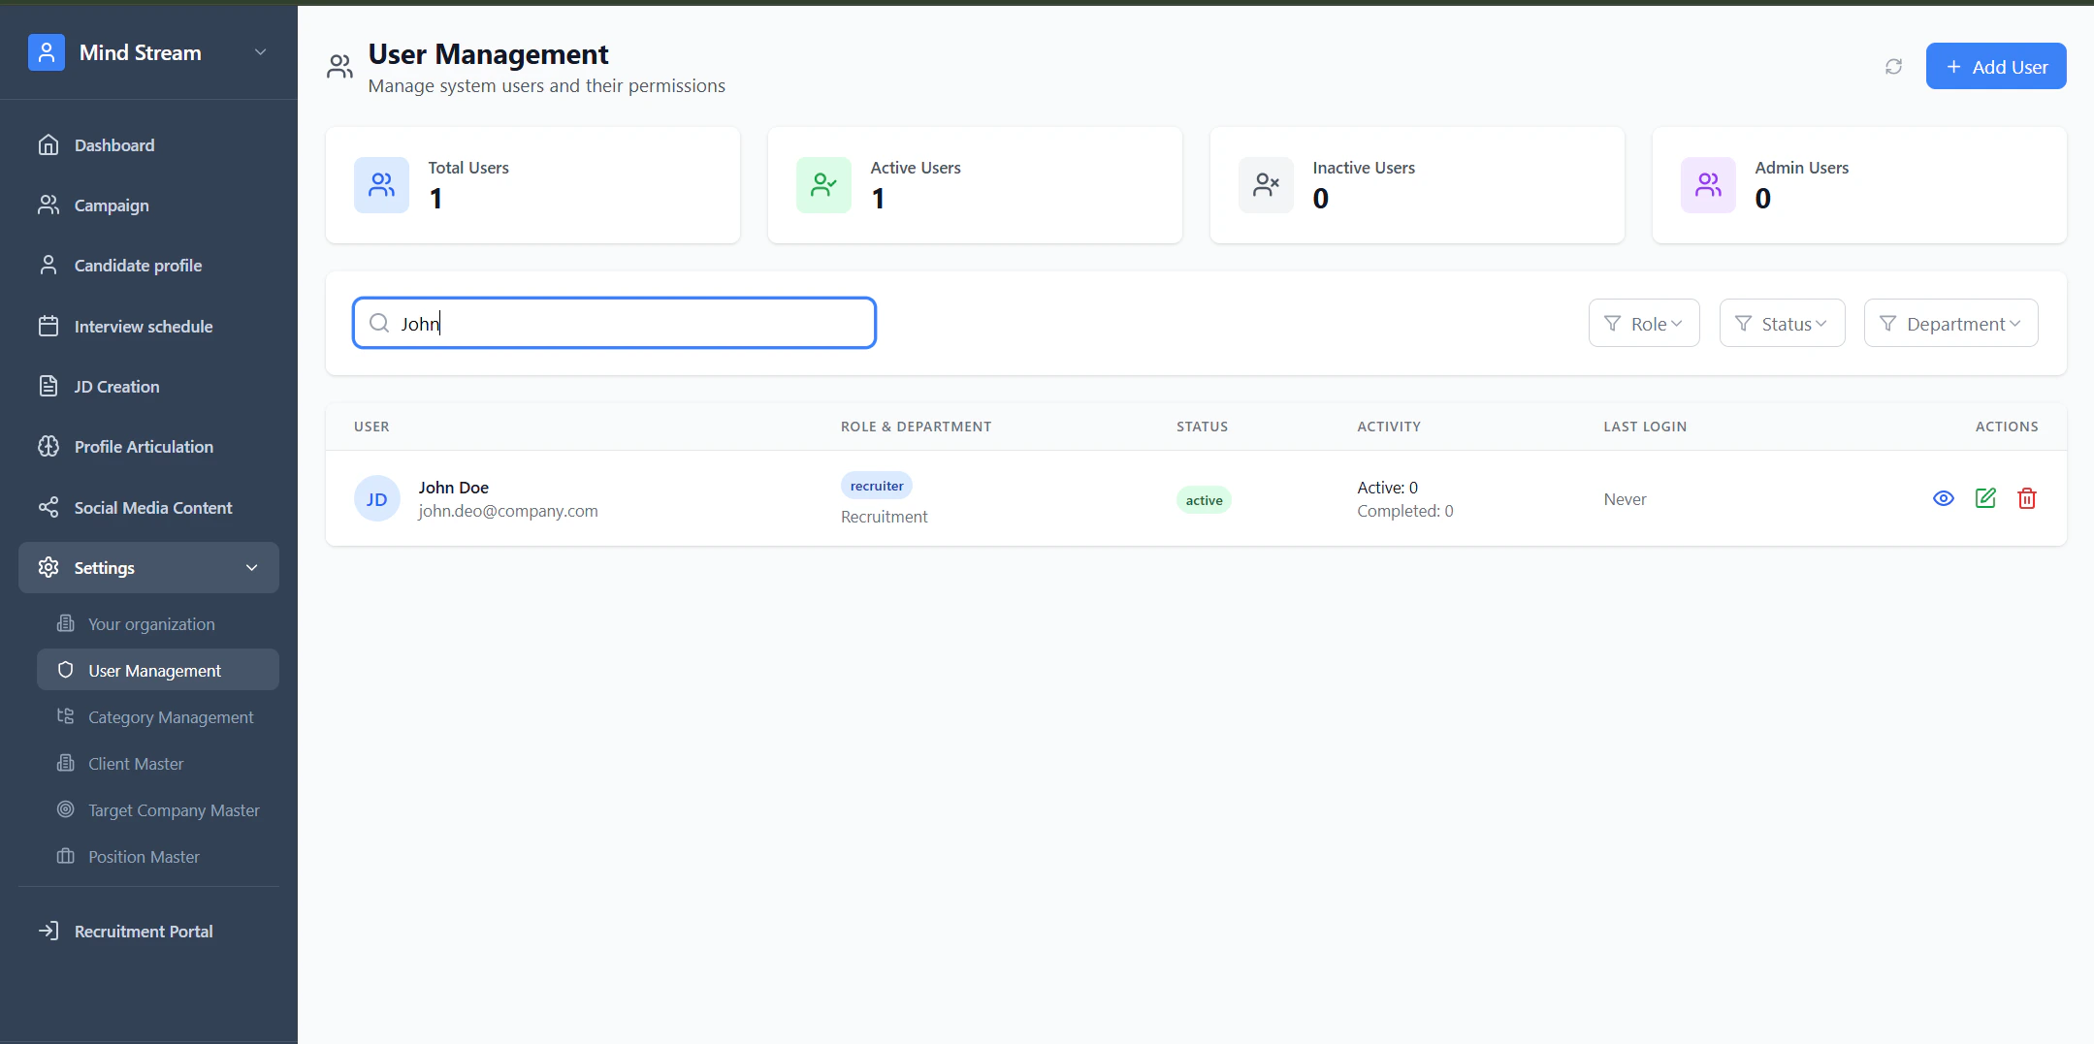Open the Department filter dropdown
2094x1044 pixels.
1950,324
